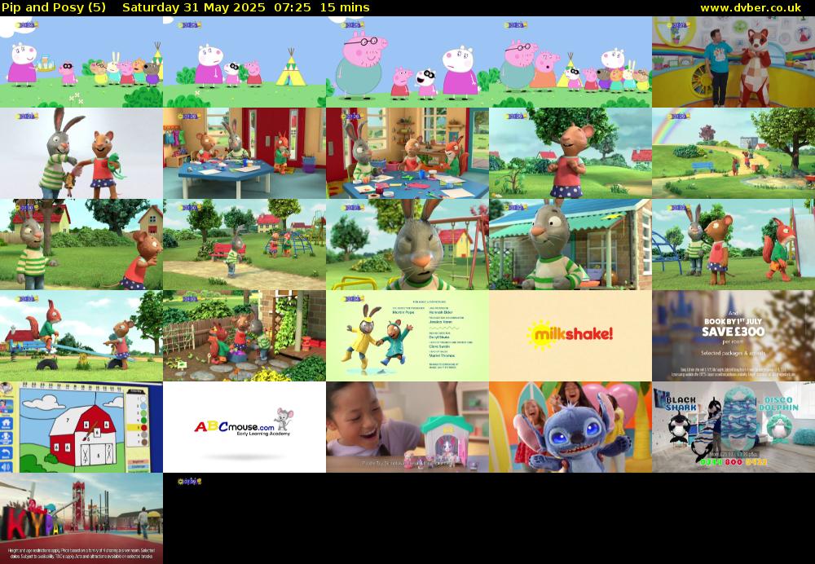Click the 'DISCO DOLPHIN' text in advert
The height and width of the screenshot is (564, 815).
click(x=778, y=404)
